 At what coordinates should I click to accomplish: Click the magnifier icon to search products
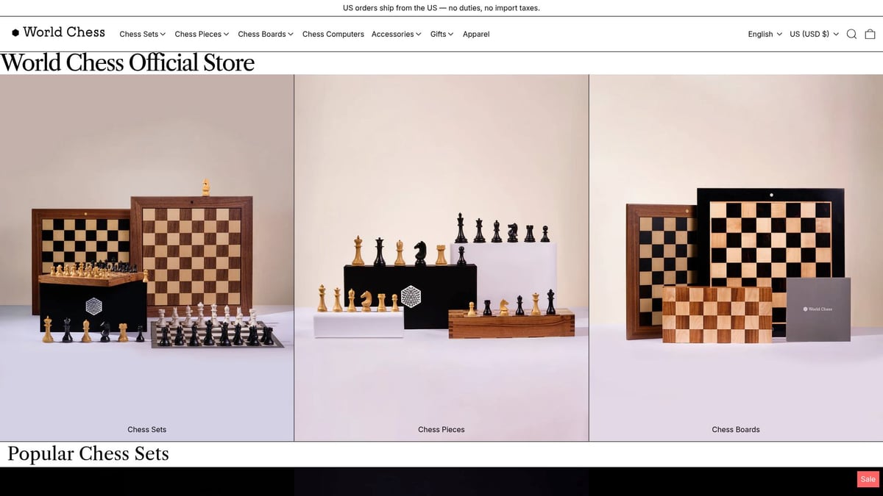tap(851, 34)
